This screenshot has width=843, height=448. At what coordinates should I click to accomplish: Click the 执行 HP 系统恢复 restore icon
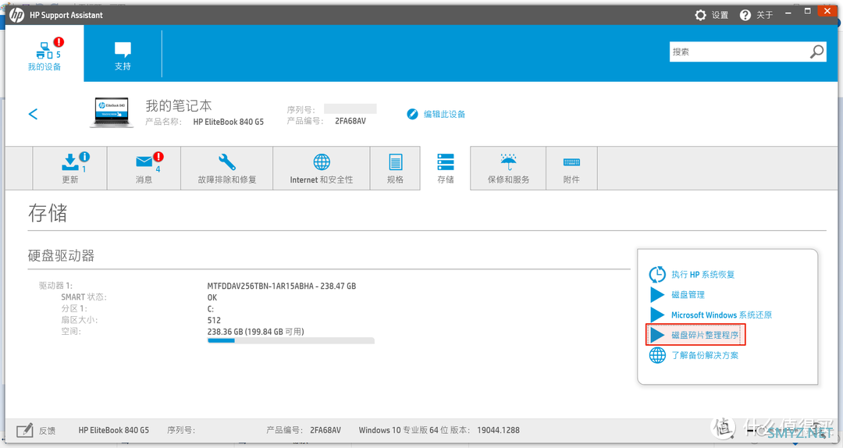657,274
